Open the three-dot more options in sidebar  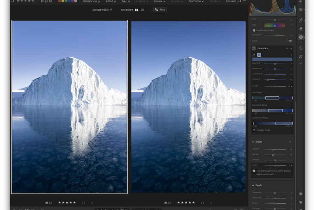301,64
